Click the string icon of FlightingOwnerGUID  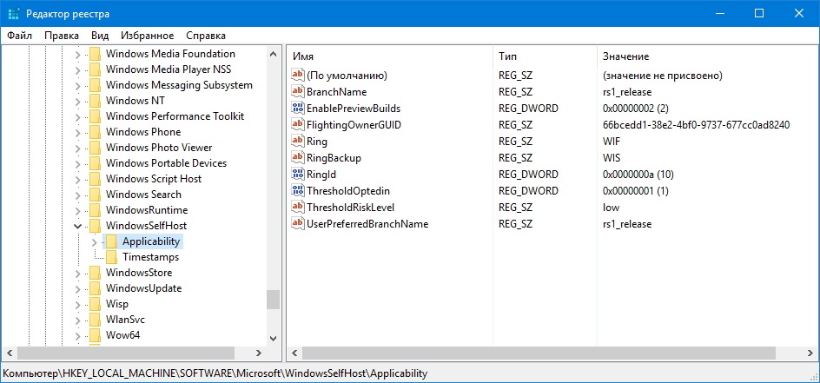[x=298, y=124]
